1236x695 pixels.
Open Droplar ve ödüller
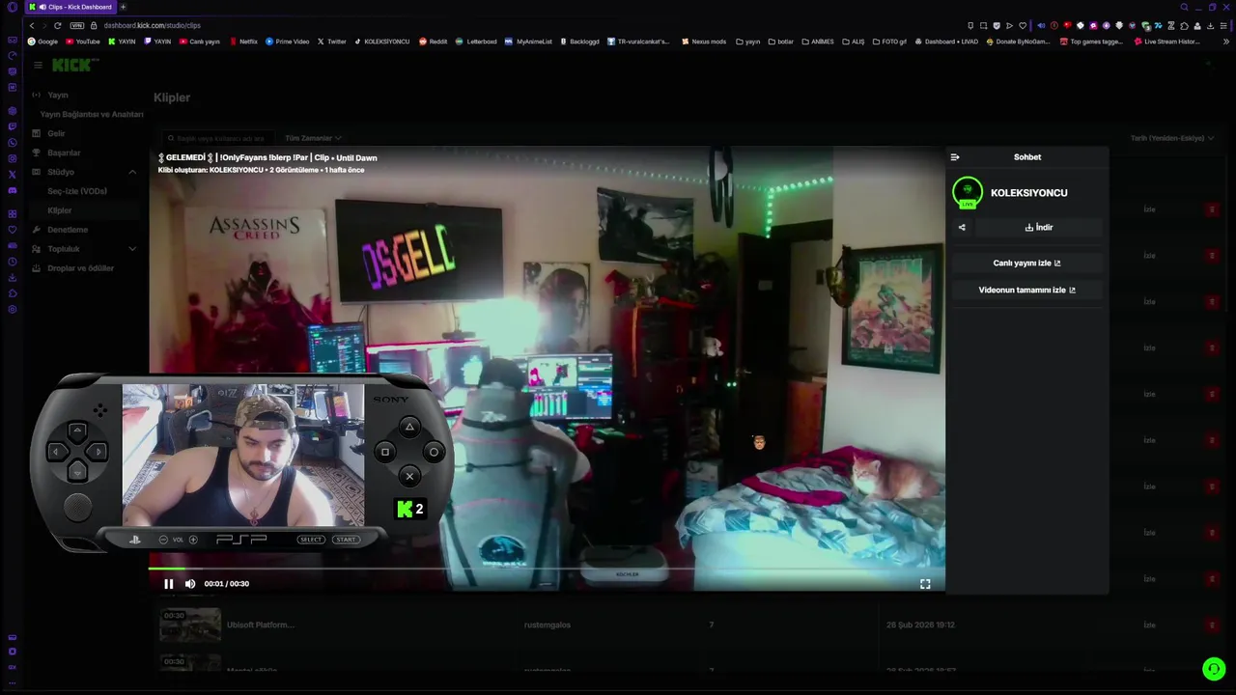(80, 268)
